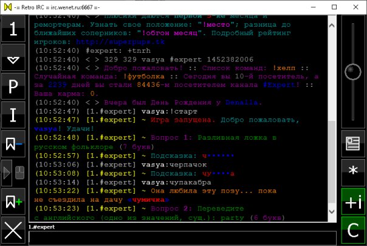Click the asterisk button
Screen dimensions: 367x246
coord(353,173)
